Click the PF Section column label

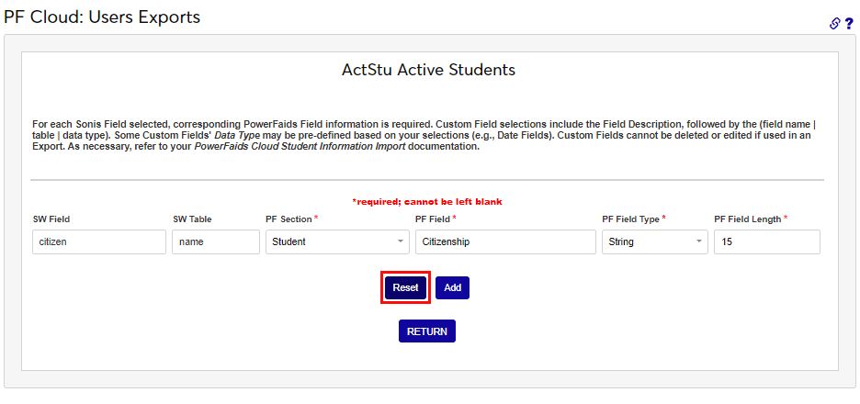tap(289, 219)
